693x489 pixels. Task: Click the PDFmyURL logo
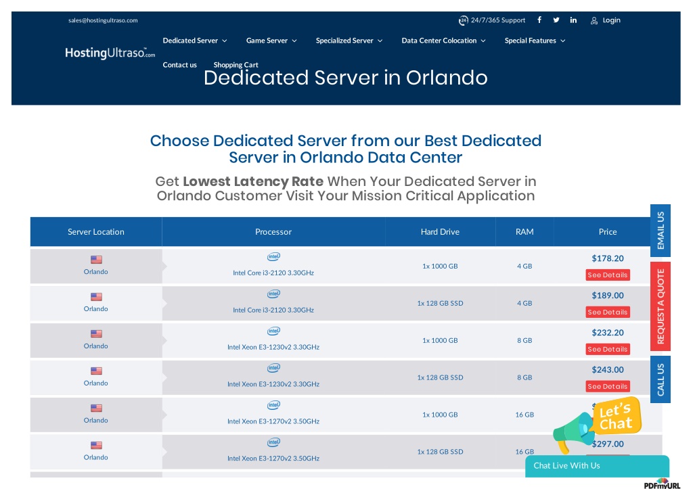coord(662,484)
